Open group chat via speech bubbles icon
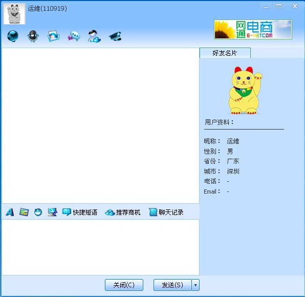305x297 pixels. 74,36
